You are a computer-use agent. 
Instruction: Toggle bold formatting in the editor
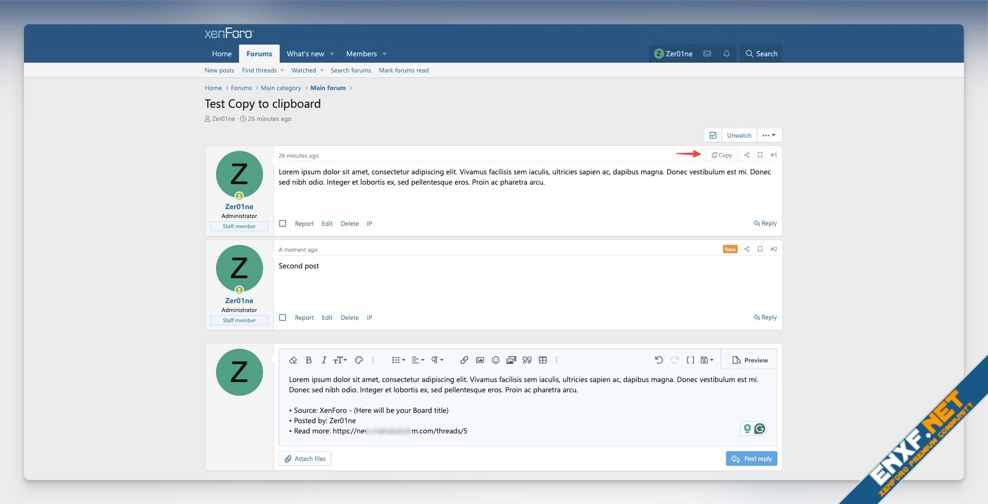coord(309,360)
